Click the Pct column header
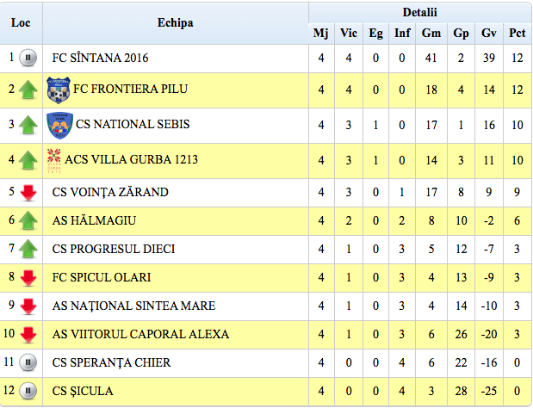The width and height of the screenshot is (533, 408). (x=517, y=34)
